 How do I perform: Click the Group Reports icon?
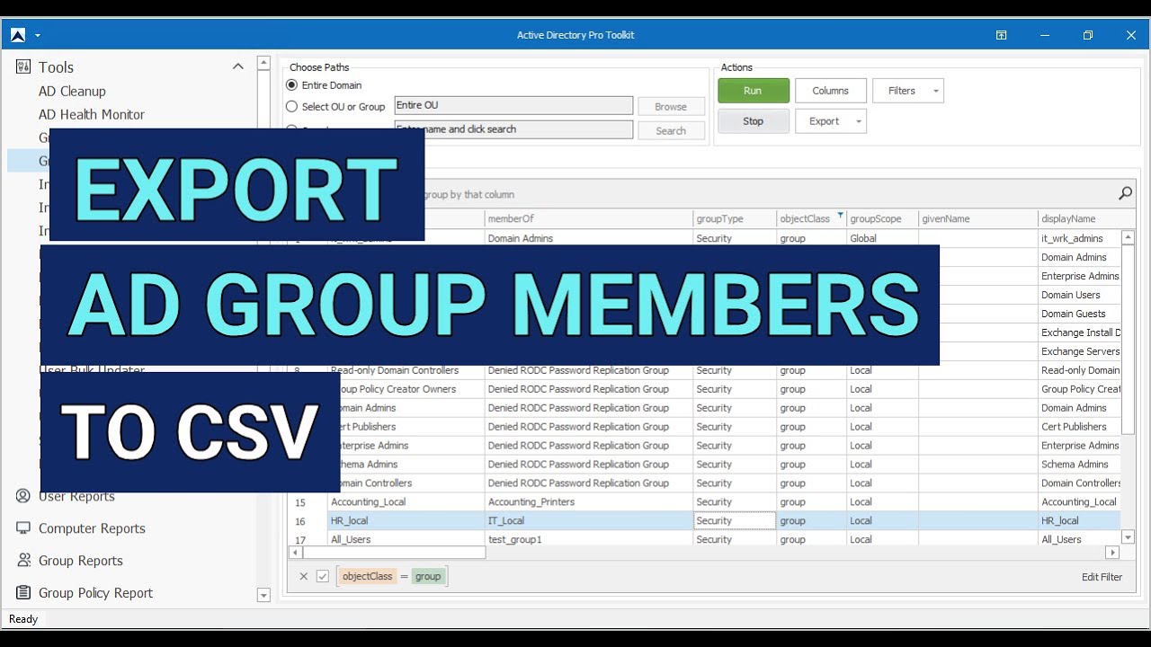pos(23,560)
